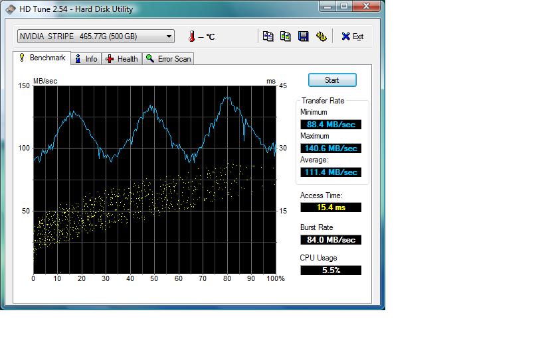Viewport: 558px width, 348px height.
Task: Minimize the HD Tune window
Action: point(327,7)
